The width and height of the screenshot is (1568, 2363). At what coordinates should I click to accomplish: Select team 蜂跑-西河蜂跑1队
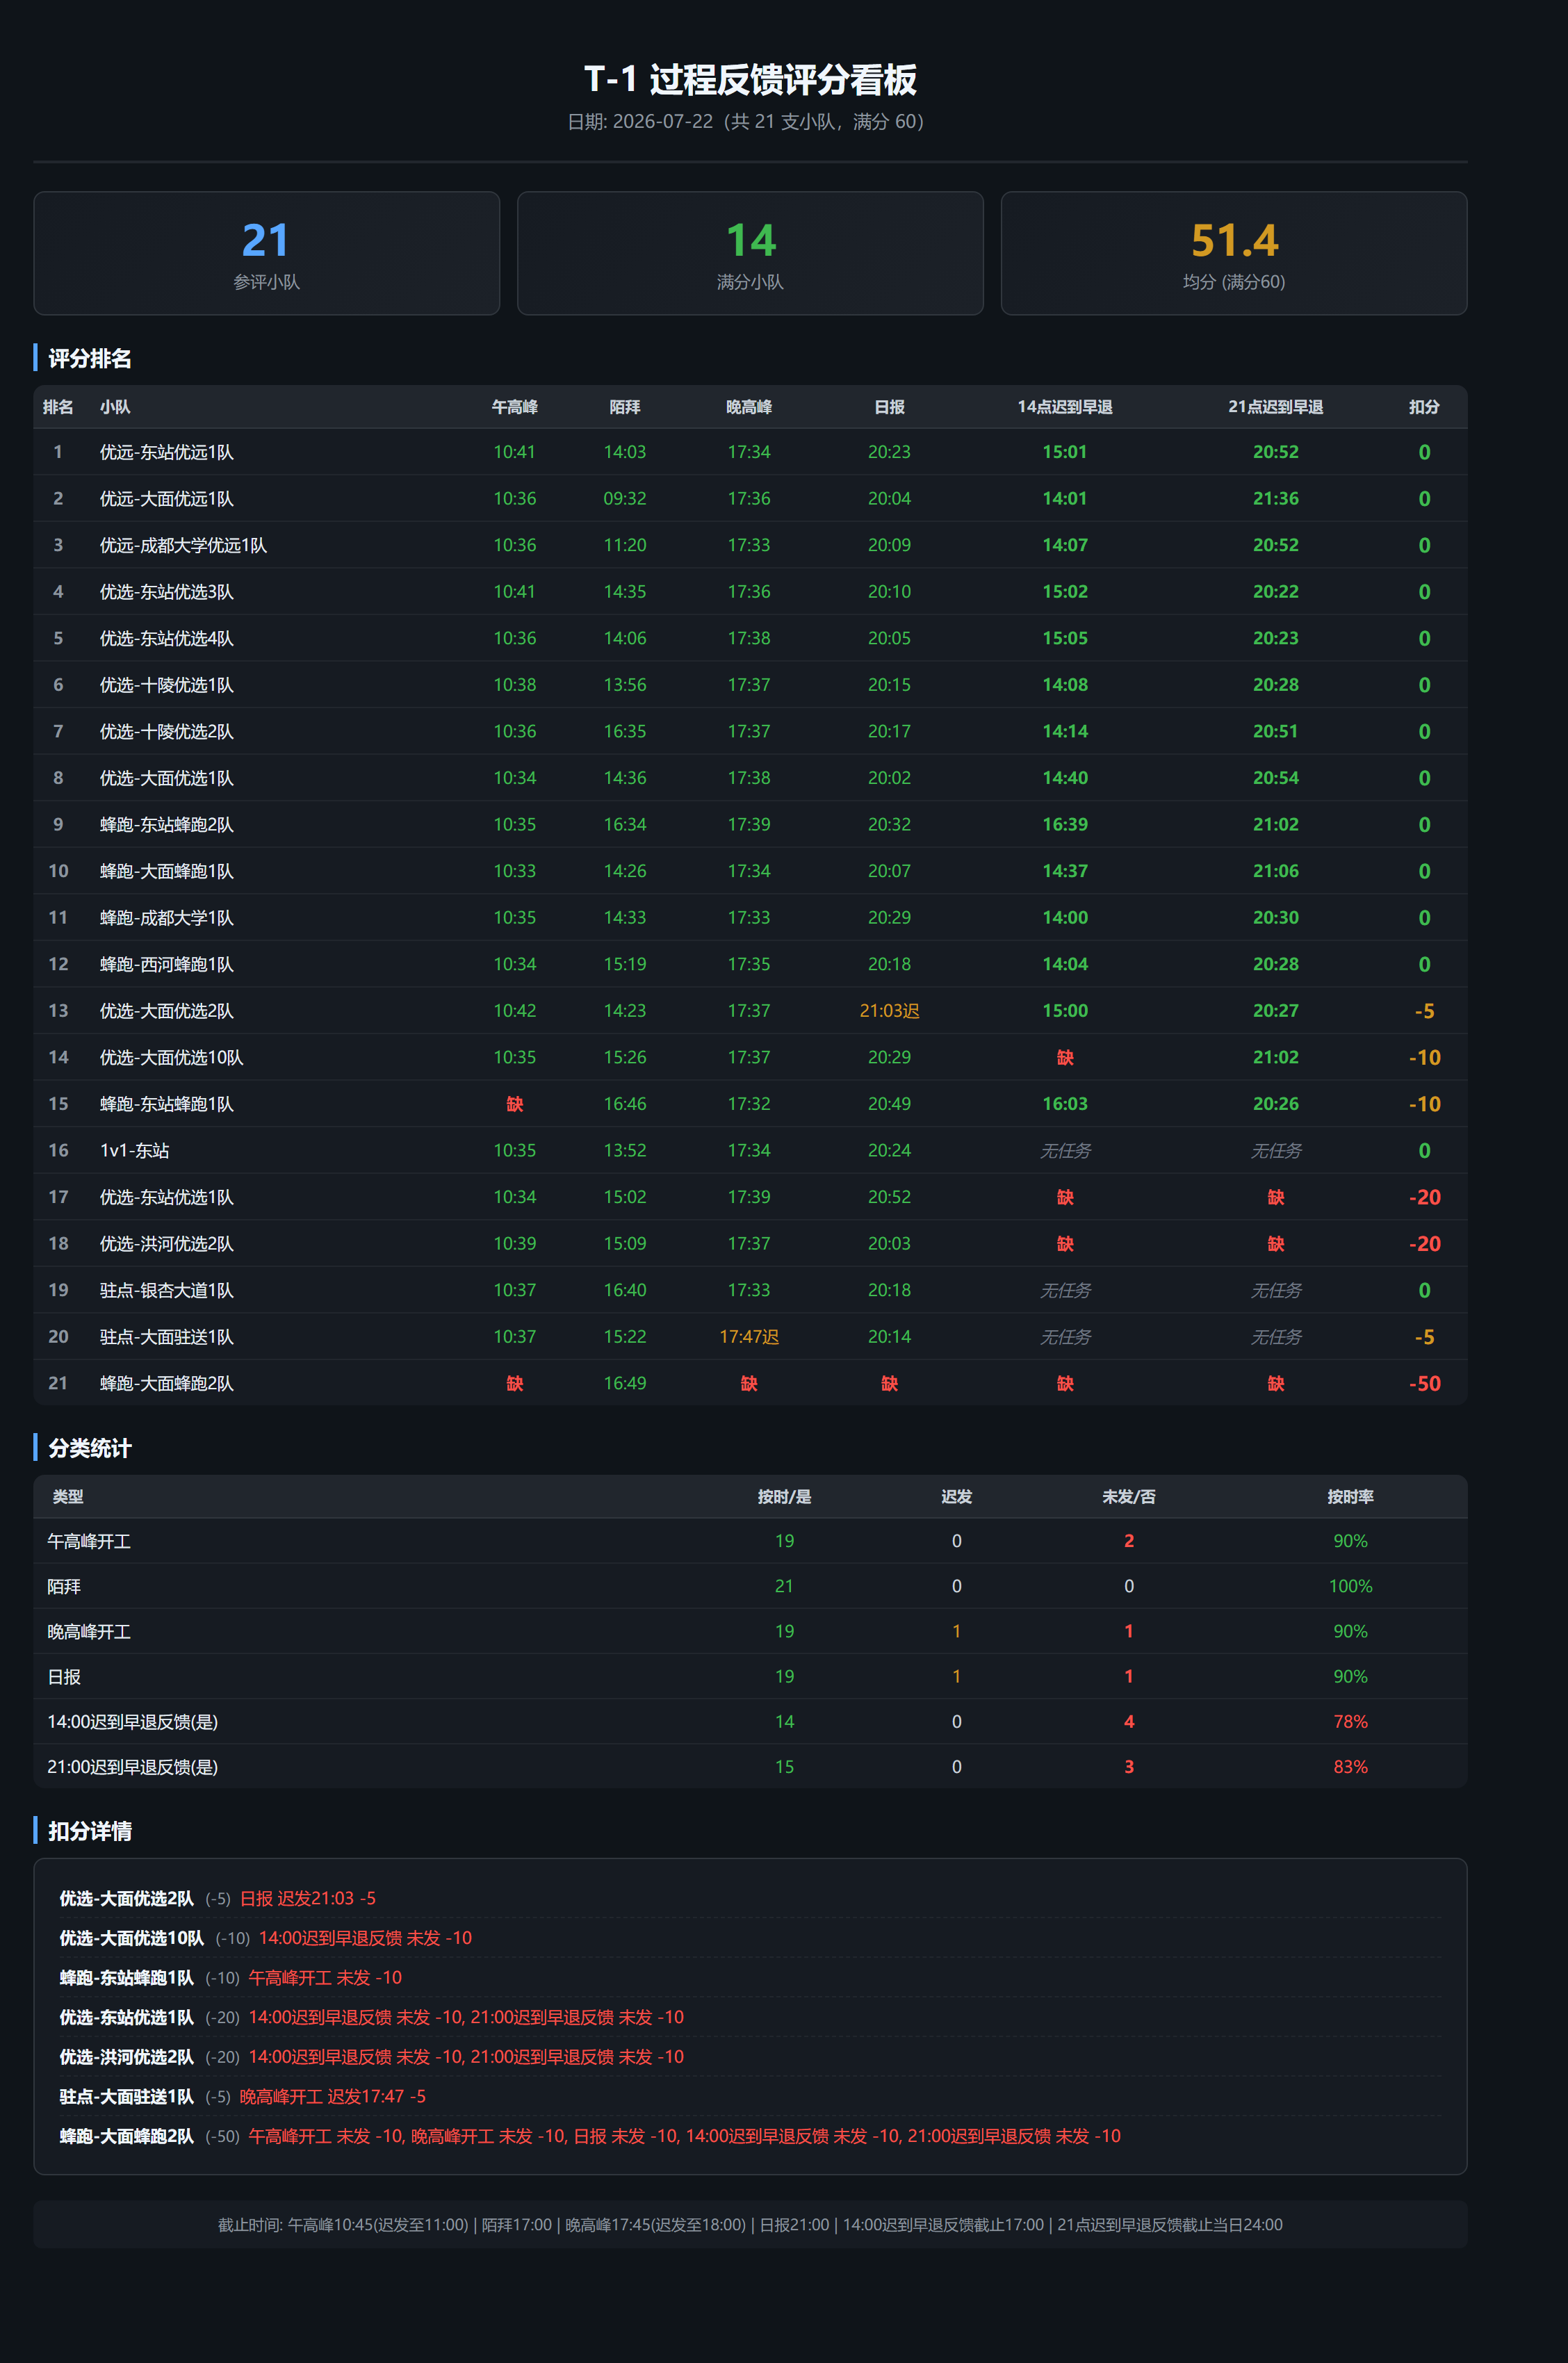click(167, 964)
